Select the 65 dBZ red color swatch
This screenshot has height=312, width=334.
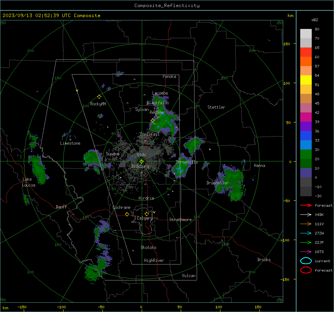306,52
